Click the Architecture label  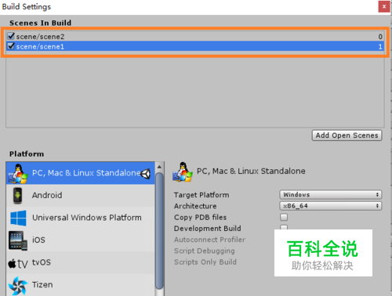coord(195,206)
